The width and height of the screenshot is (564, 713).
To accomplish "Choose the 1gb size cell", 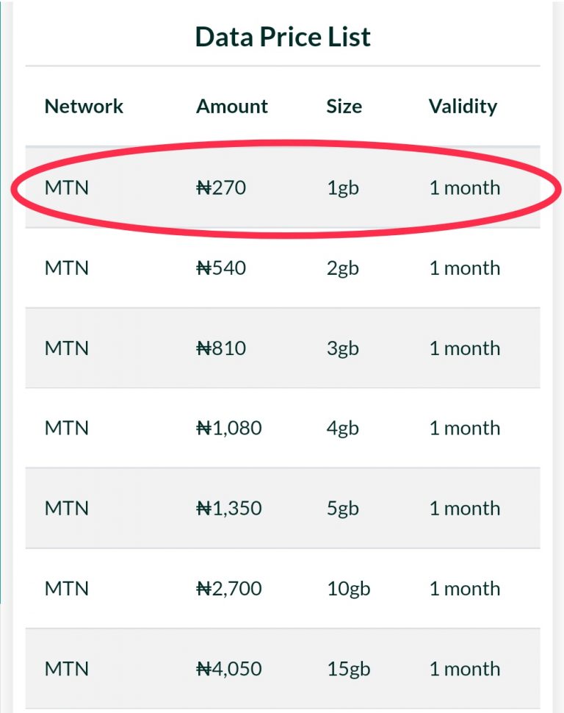I will pos(343,188).
